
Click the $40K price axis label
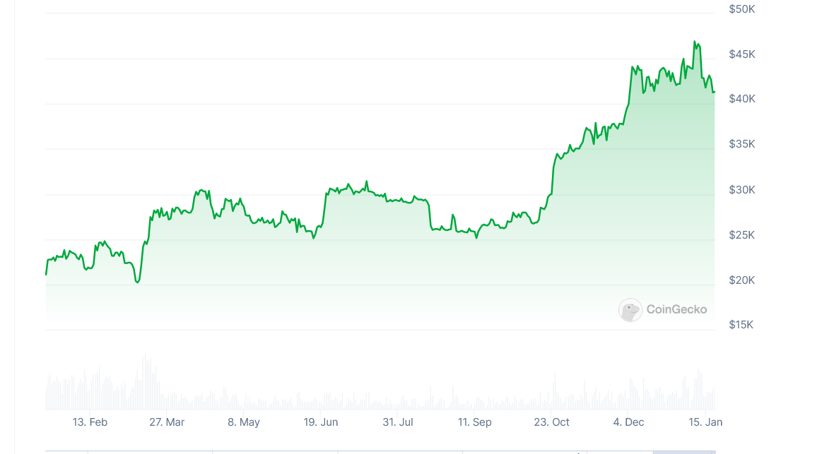(x=742, y=99)
